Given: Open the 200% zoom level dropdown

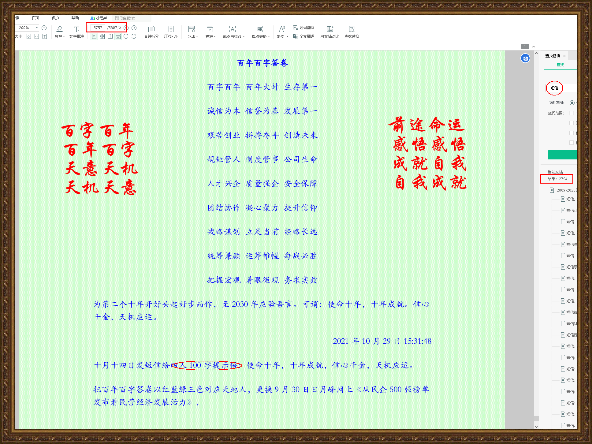Looking at the screenshot, I should pyautogui.click(x=37, y=28).
